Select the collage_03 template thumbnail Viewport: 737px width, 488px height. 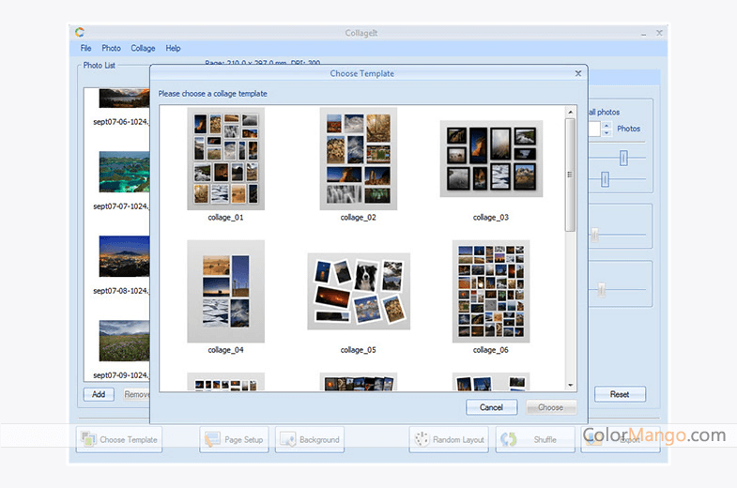point(491,159)
